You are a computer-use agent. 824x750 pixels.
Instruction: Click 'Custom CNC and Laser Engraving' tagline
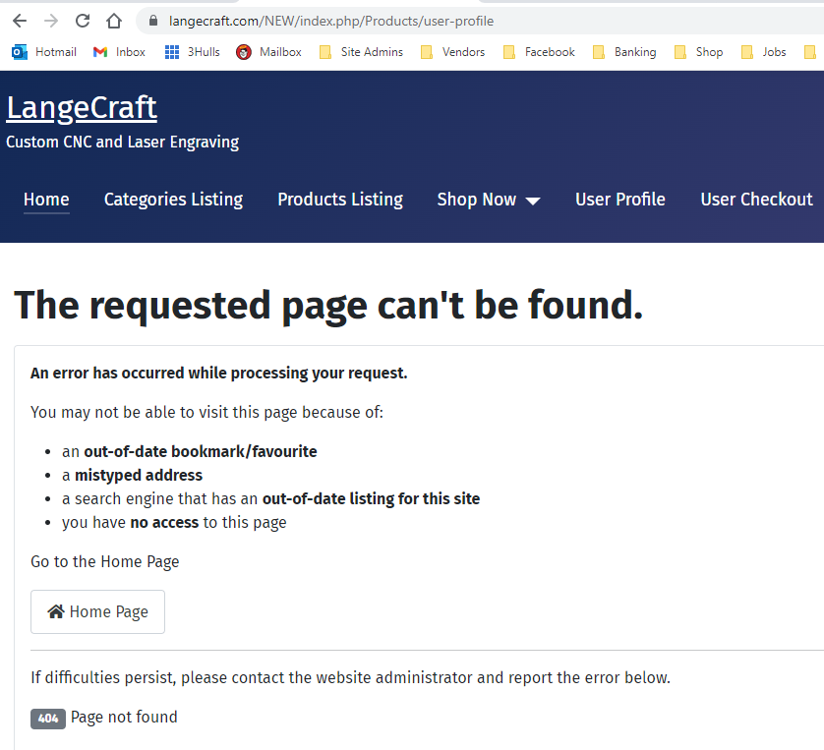(x=123, y=143)
